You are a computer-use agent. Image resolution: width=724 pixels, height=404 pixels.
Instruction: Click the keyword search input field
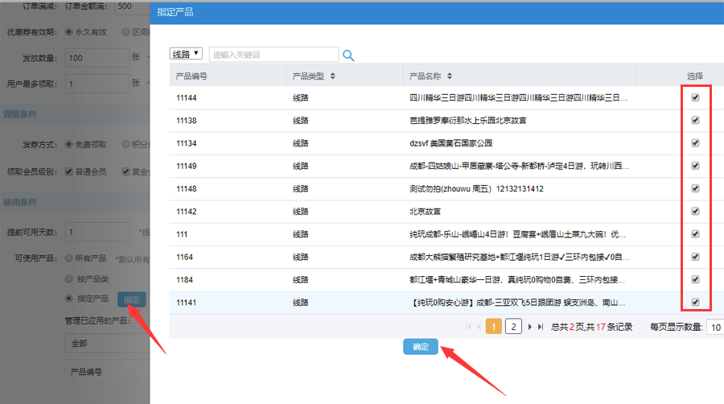[x=274, y=55]
